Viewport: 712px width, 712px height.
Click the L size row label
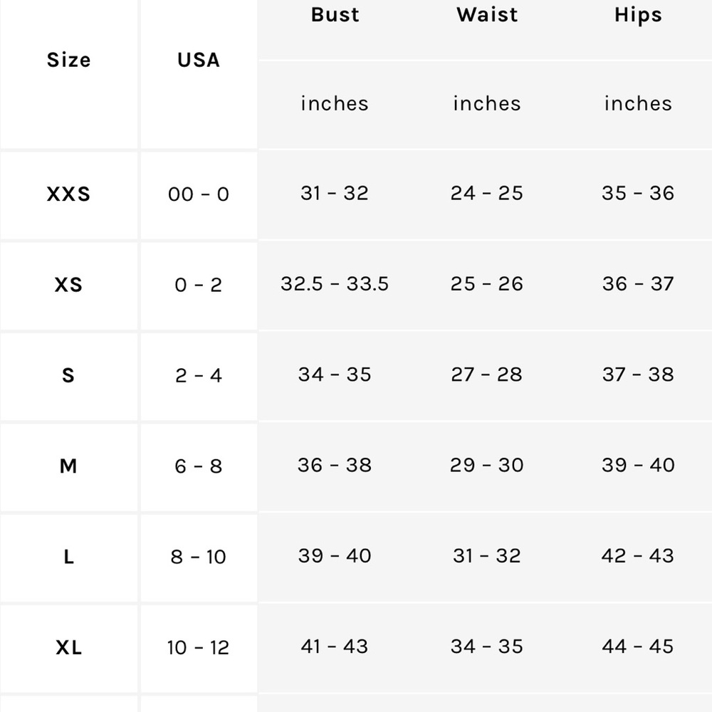tap(68, 557)
